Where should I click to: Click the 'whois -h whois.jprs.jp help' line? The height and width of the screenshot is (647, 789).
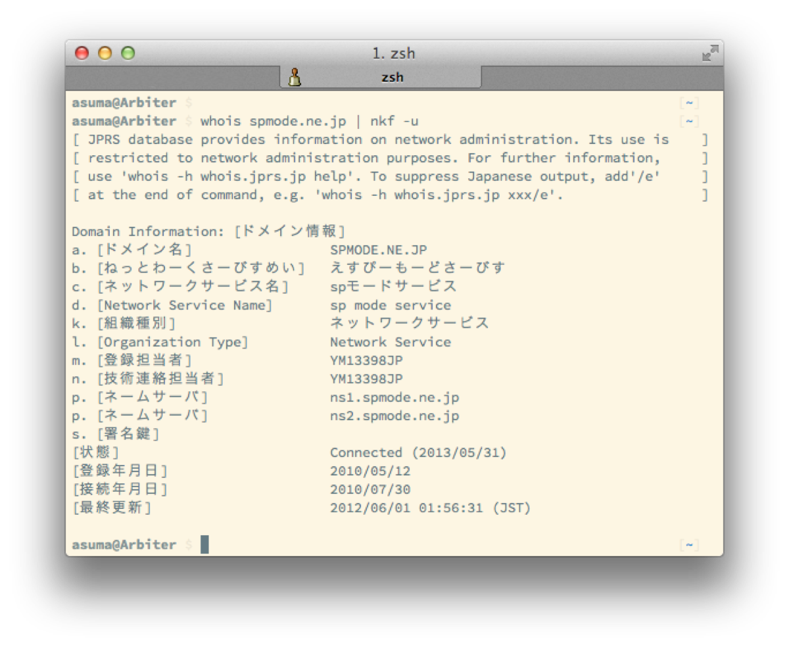tap(391, 177)
